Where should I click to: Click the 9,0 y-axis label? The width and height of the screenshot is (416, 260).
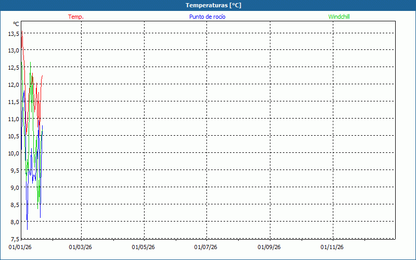14,188
